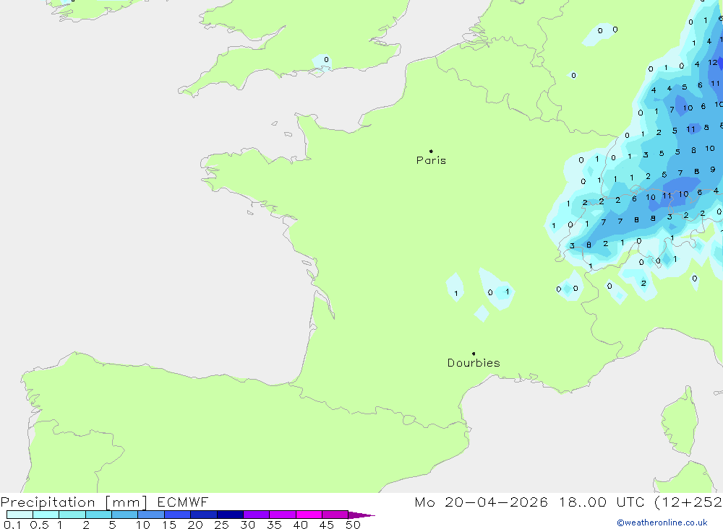
Task: Pick the 35–40 mm legend color swatch
Action: pyautogui.click(x=282, y=515)
